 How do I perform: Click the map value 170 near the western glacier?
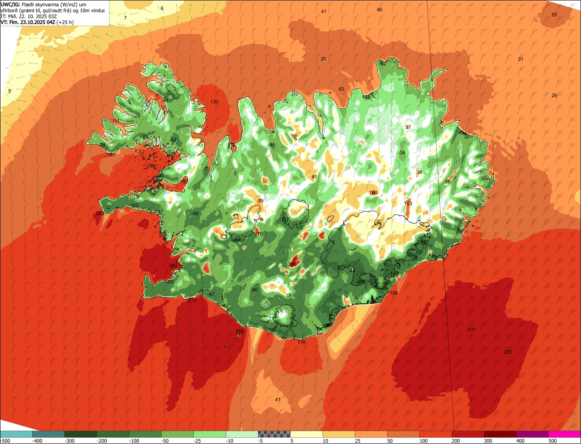click(x=259, y=234)
